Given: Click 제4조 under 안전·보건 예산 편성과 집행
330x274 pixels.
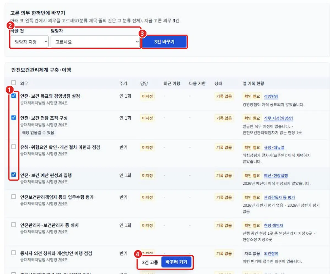Looking at the screenshot, I should [x=63, y=182].
